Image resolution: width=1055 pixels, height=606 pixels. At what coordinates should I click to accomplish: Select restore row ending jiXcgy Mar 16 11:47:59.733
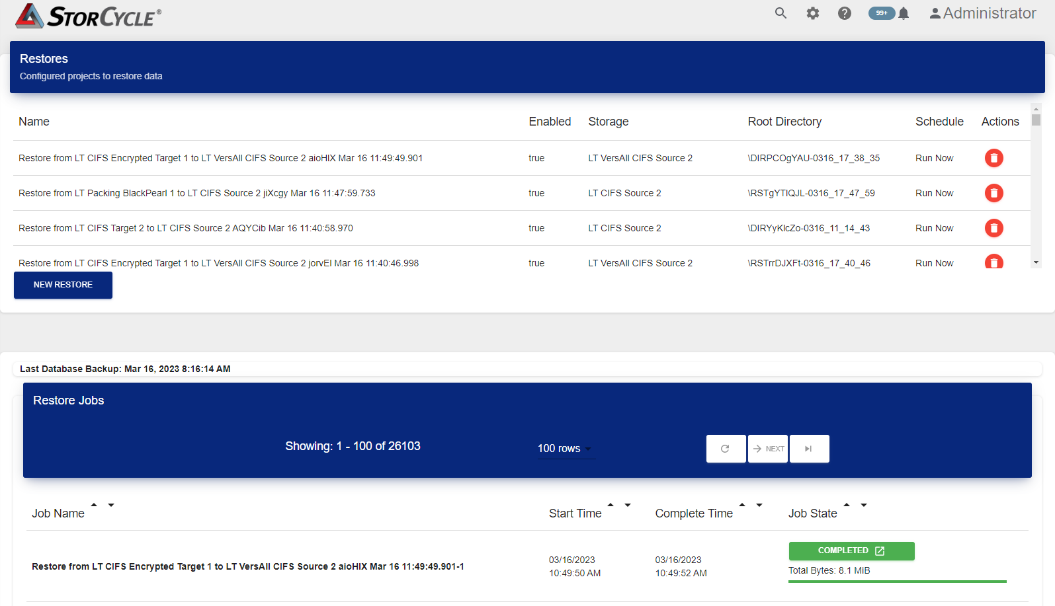[522, 193]
